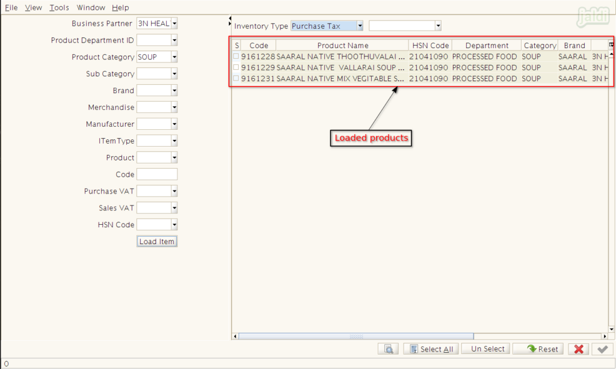The height and width of the screenshot is (369, 616).
Task: Expand the Sales VAT dropdown
Action: click(174, 208)
